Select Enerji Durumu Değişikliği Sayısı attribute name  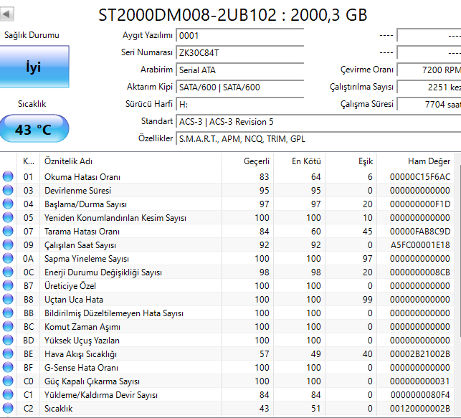tap(103, 272)
